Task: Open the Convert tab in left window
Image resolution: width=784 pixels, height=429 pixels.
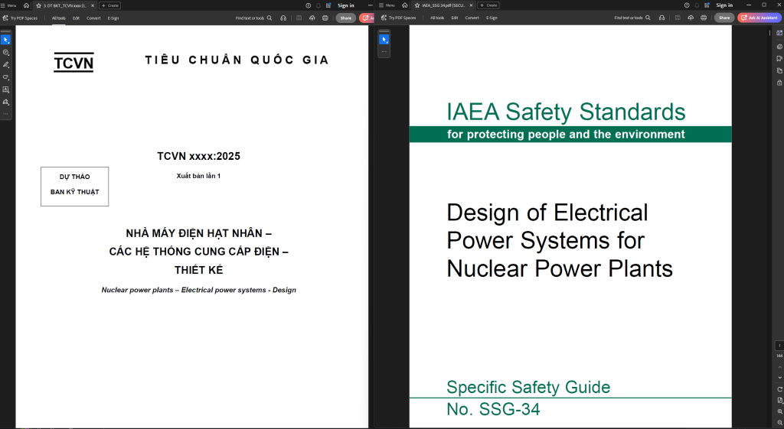Action: (x=93, y=18)
